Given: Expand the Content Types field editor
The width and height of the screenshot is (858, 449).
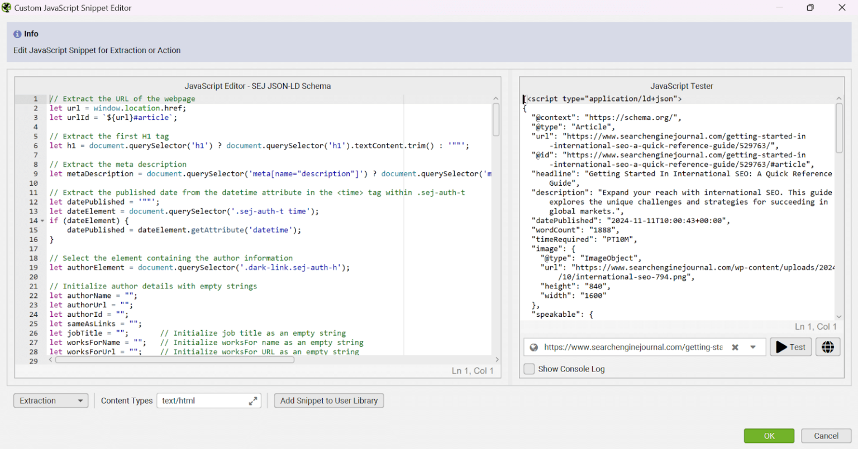Looking at the screenshot, I should (x=253, y=400).
